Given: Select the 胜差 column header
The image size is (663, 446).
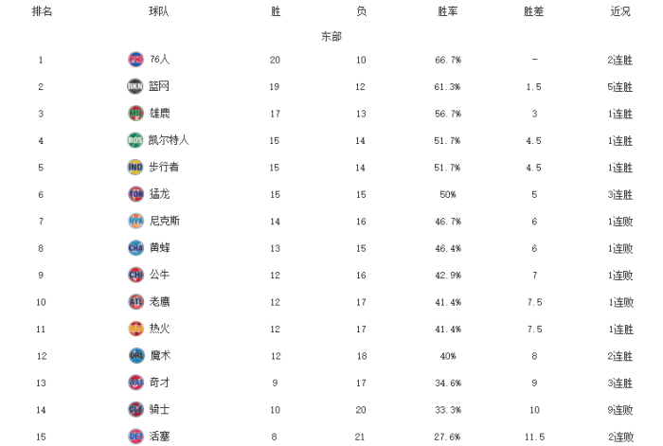Looking at the screenshot, I should tap(534, 12).
